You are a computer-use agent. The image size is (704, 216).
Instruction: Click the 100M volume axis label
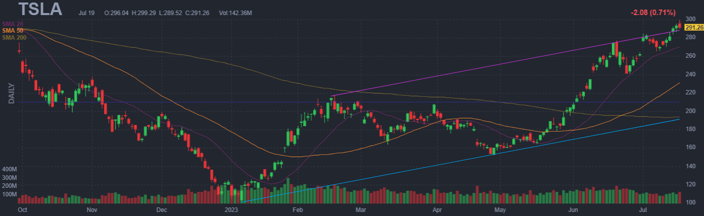[10, 194]
